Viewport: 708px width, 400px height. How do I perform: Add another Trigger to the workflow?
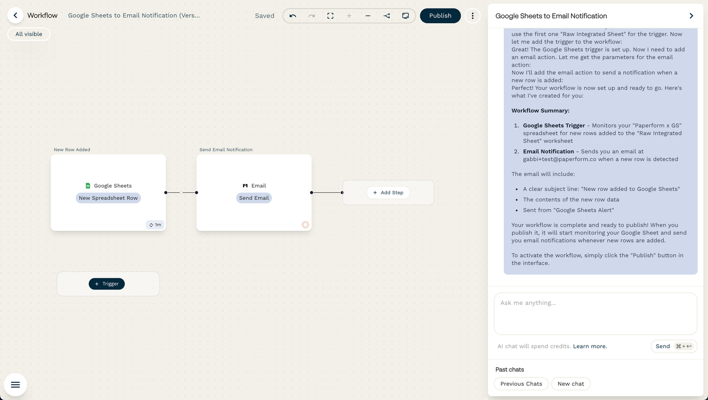[x=107, y=284]
